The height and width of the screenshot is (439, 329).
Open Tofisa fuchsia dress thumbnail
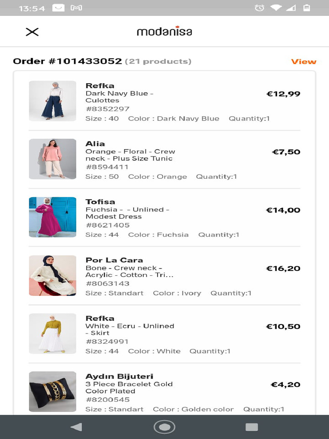(x=52, y=217)
